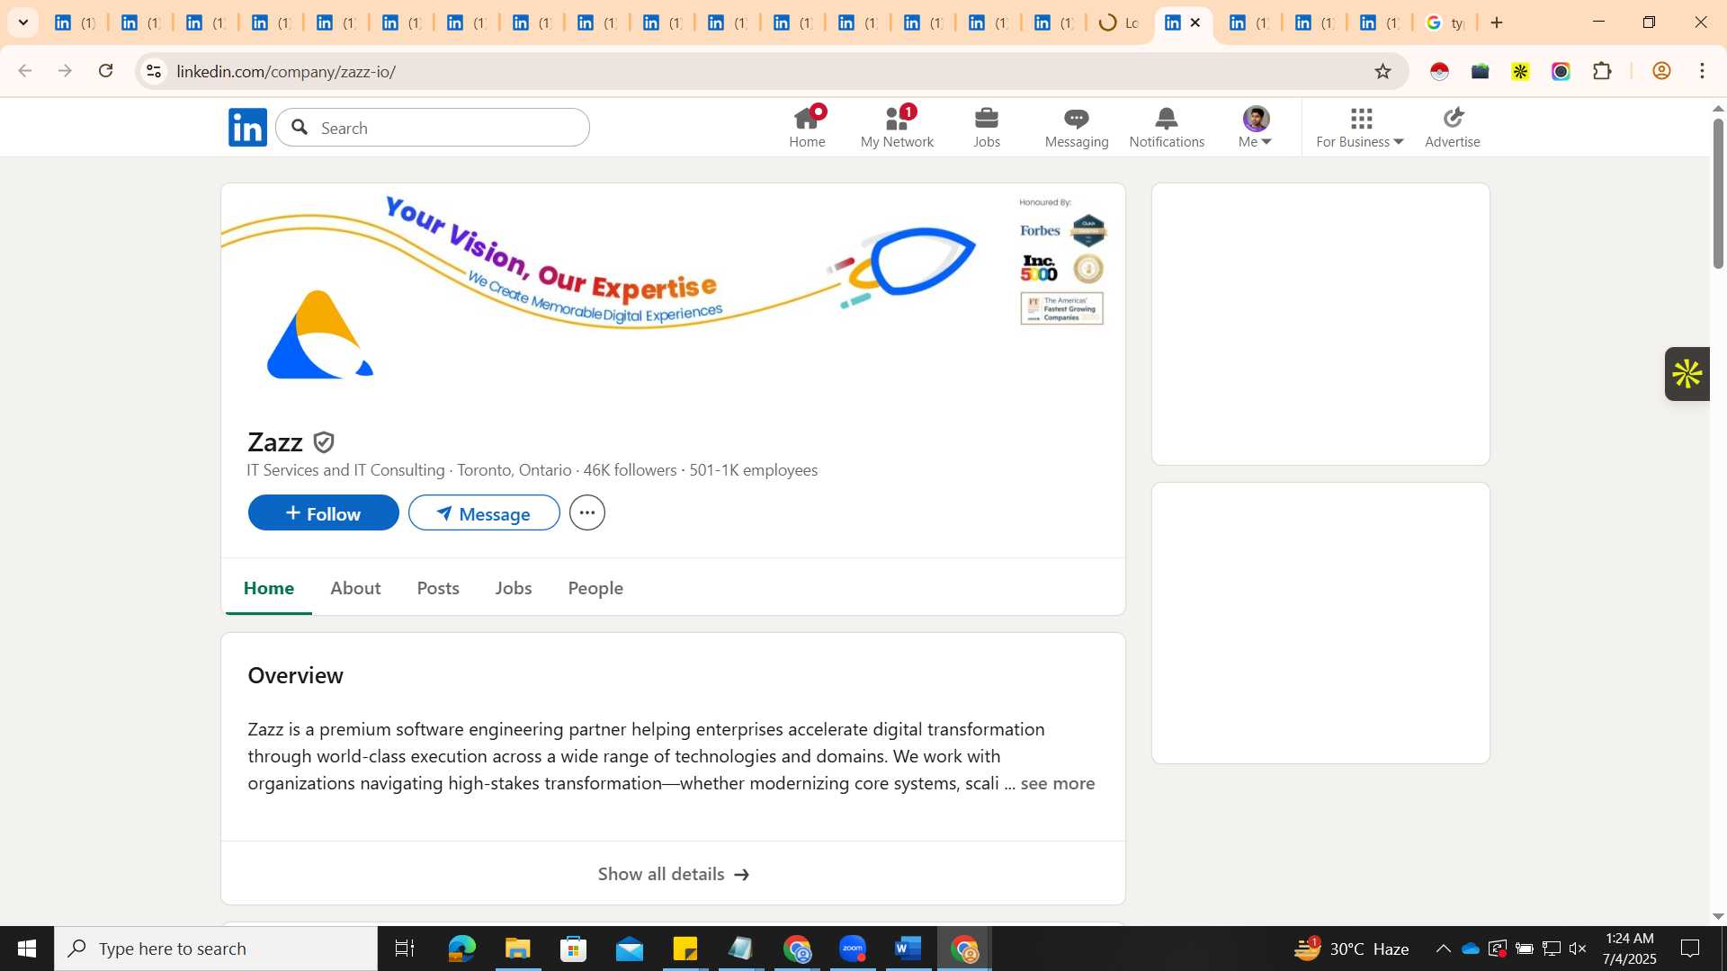Open the Advertise icon
Image resolution: width=1727 pixels, height=971 pixels.
tap(1453, 127)
